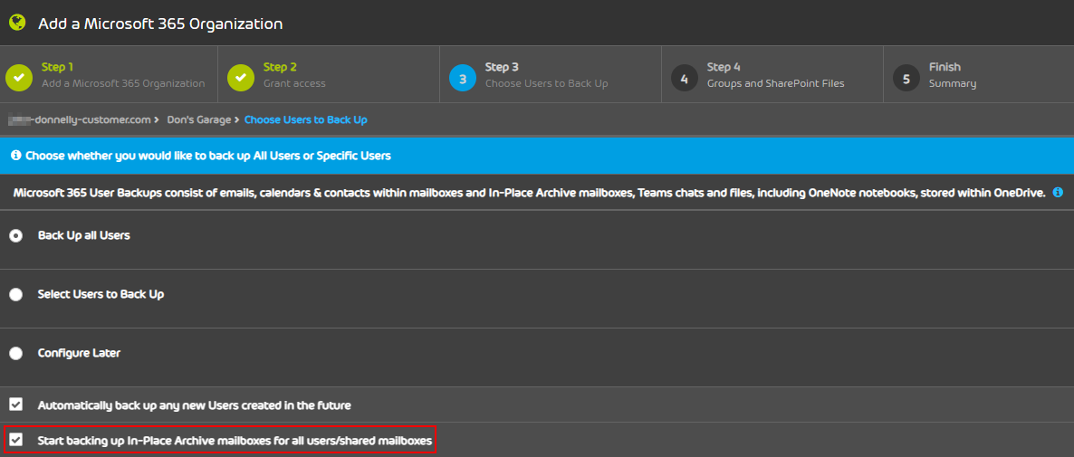Click the Automatically back up new Users label
The image size is (1074, 457).
point(195,405)
